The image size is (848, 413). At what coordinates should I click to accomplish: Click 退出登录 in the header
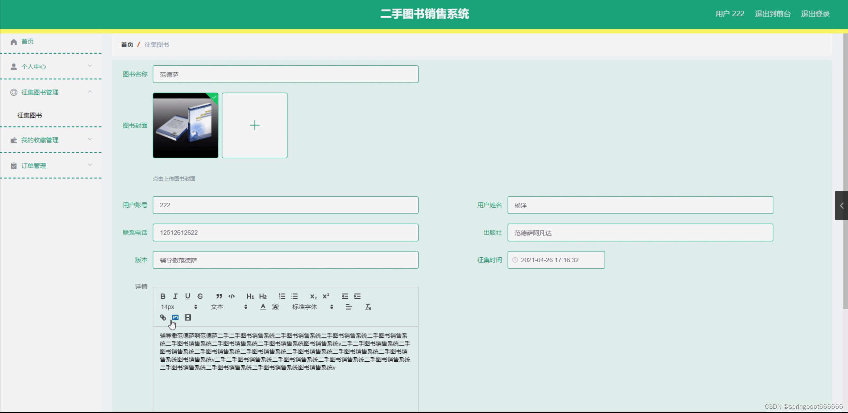(x=815, y=14)
